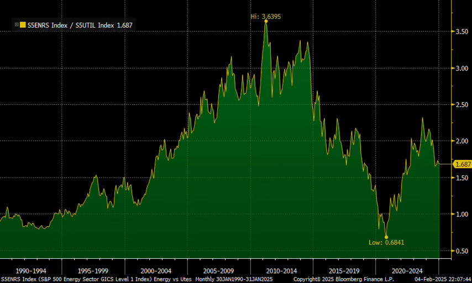Click the Bloomberg Finance L.P. copyright text
The height and width of the screenshot is (283, 472).
click(x=343, y=279)
